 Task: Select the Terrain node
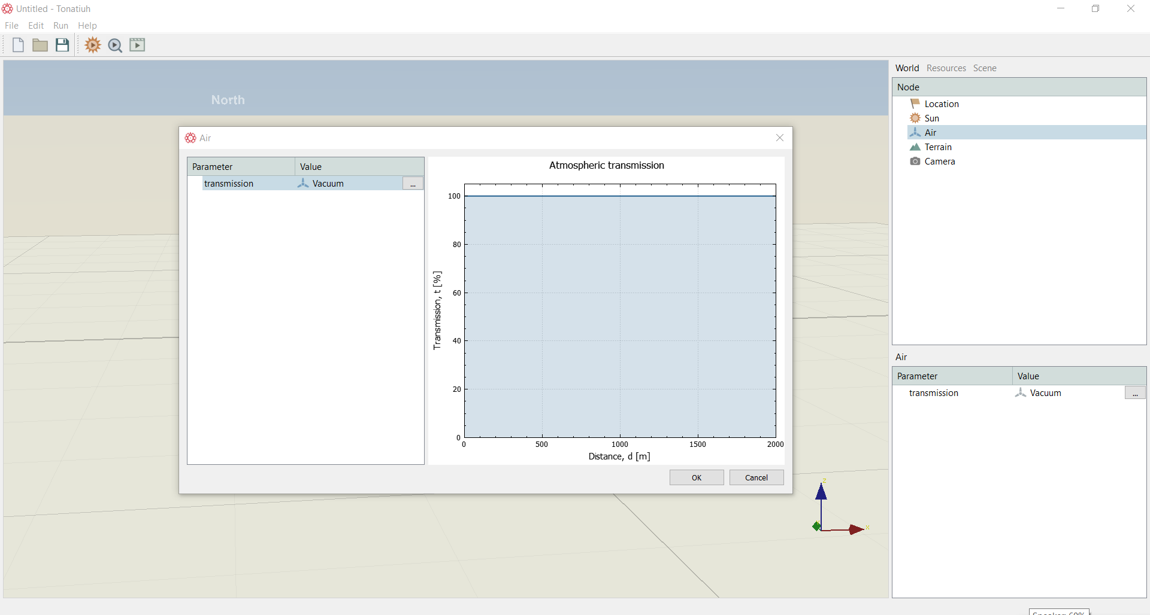pyautogui.click(x=938, y=147)
